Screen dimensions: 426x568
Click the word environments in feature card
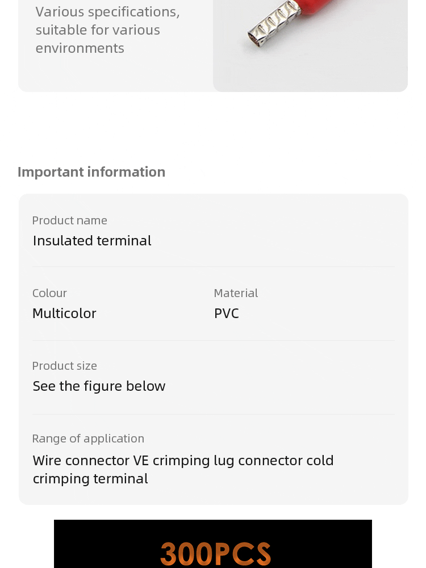[80, 48]
